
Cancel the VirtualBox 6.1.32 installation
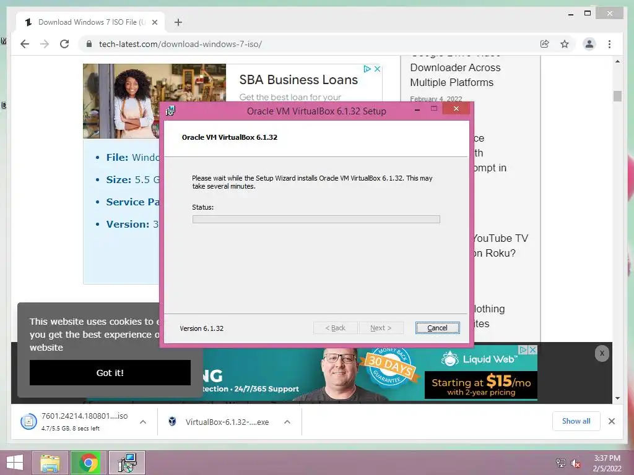[438, 328]
